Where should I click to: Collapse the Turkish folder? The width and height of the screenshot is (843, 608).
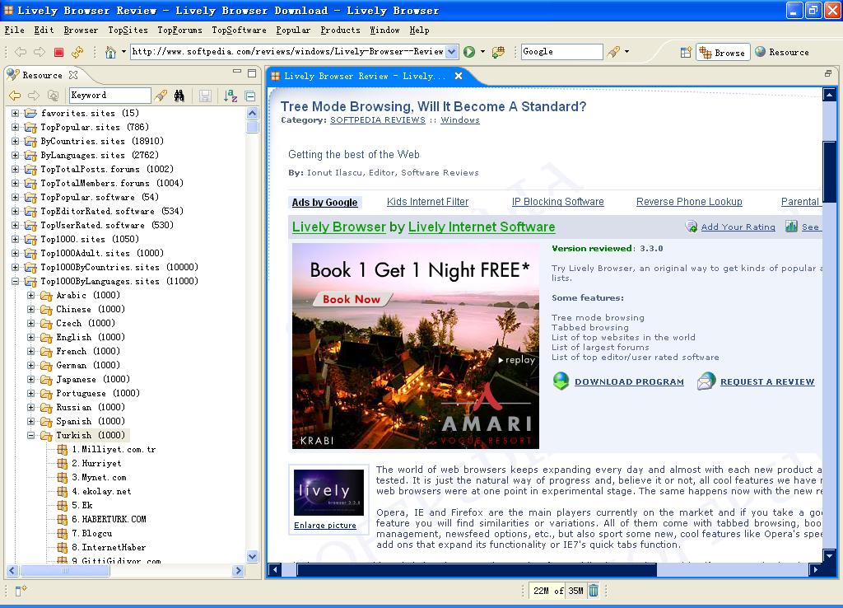coord(31,435)
